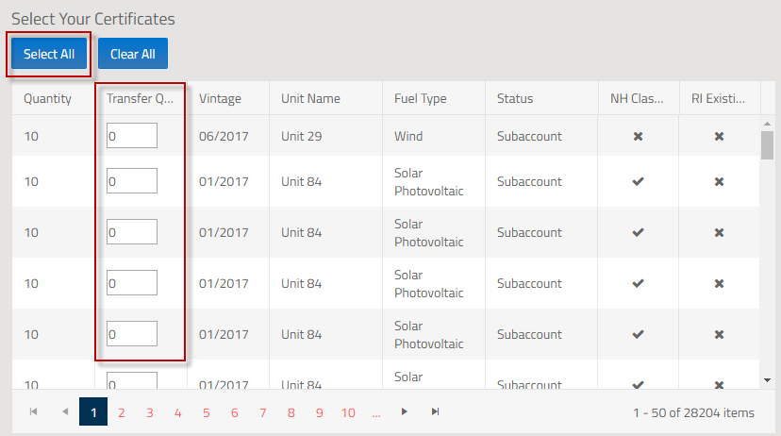Jump to last page arrow icon
781x436 pixels.
tap(435, 412)
